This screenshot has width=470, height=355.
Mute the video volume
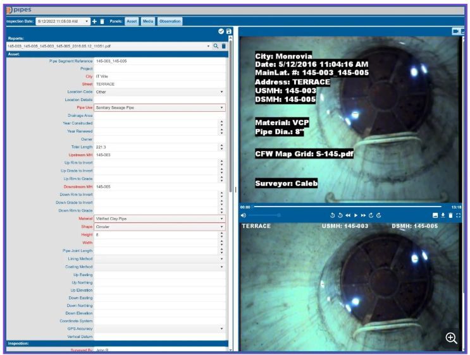[x=244, y=215]
